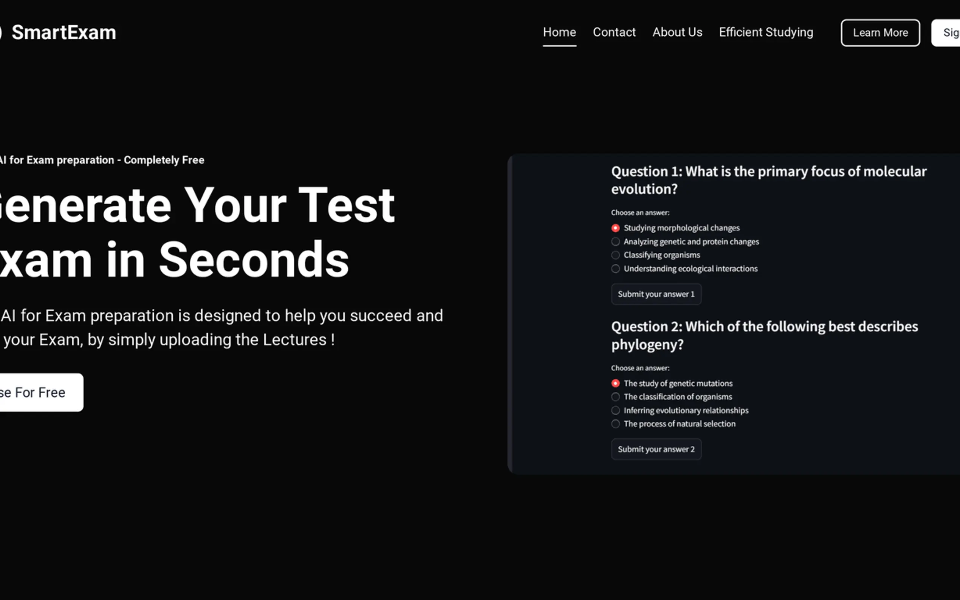Viewport: 960px width, 600px height.
Task: Select The study of genetic mutations
Action: 616,384
